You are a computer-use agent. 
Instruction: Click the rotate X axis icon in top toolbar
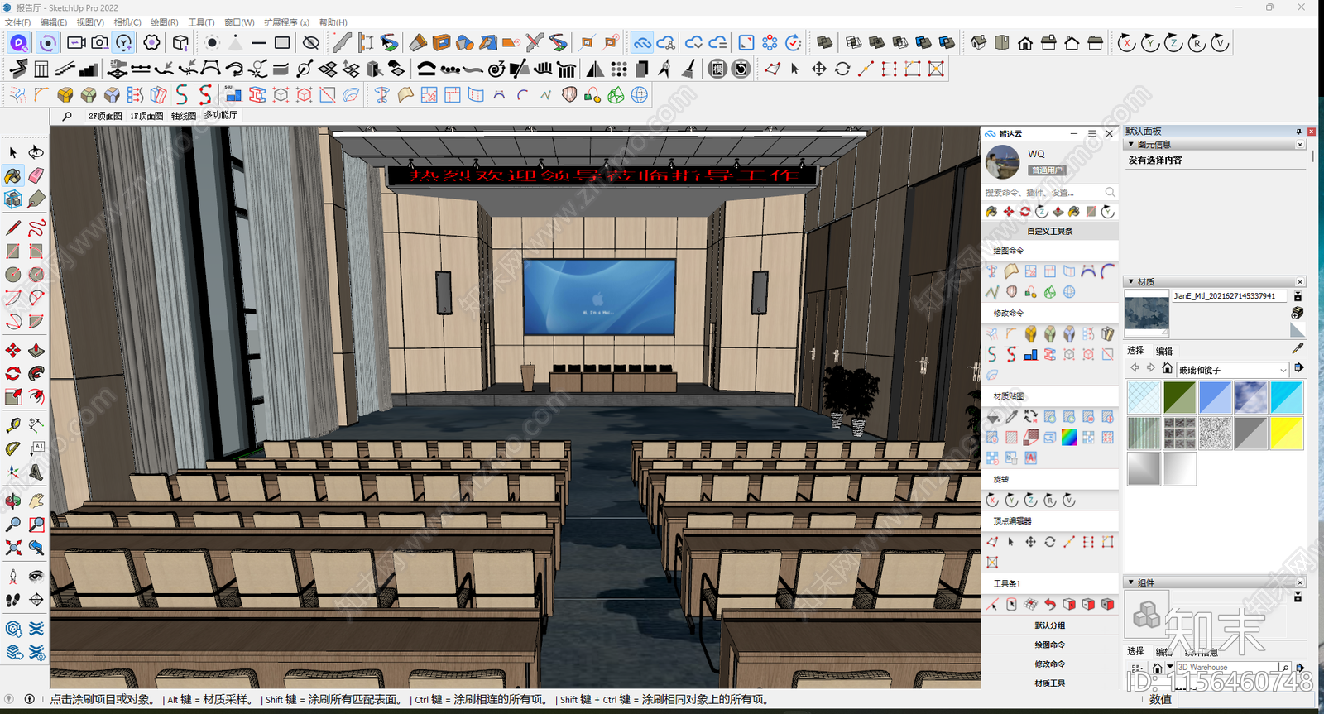1126,43
